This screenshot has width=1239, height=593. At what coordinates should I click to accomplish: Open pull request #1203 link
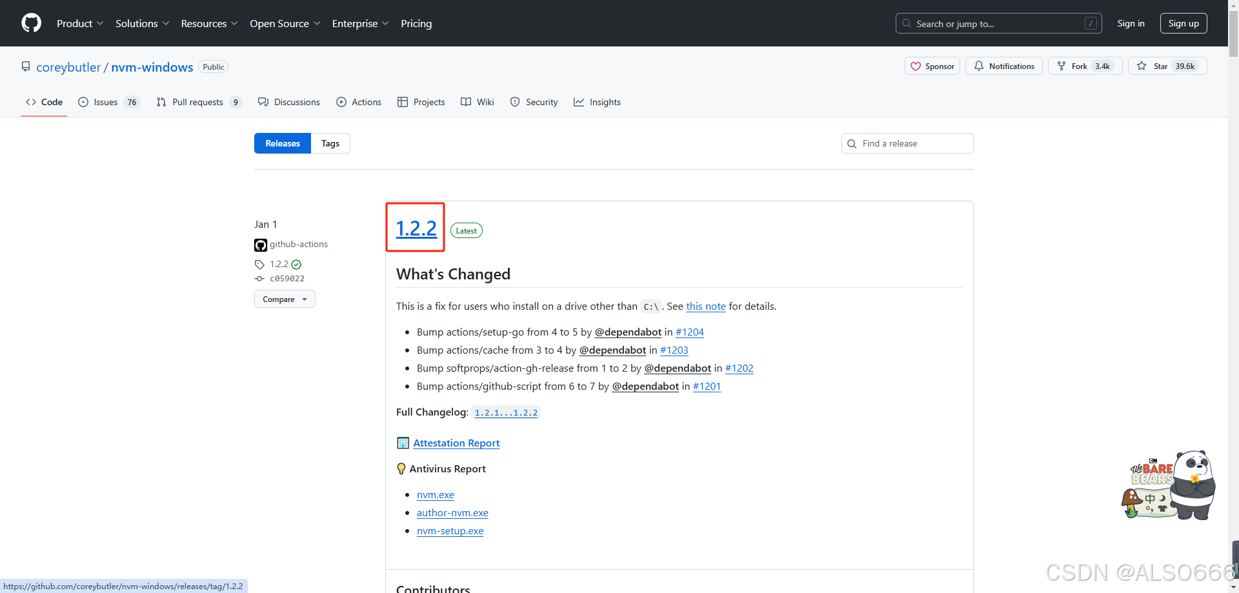pos(674,350)
